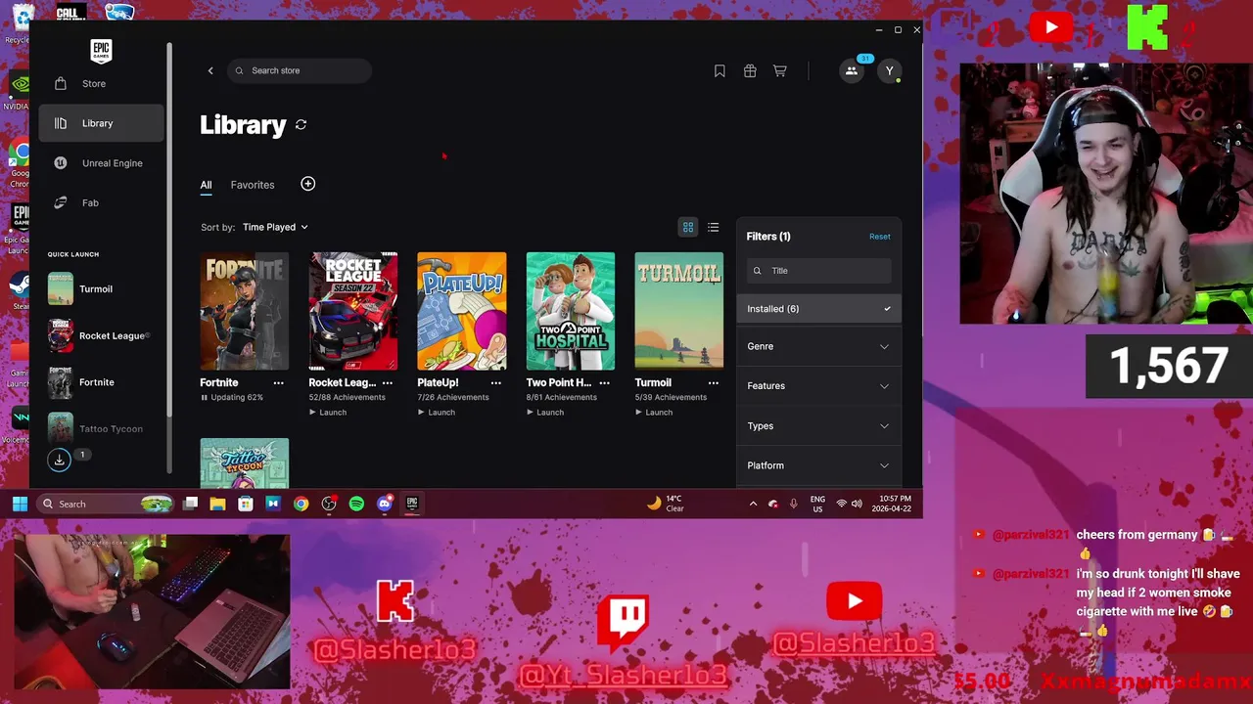Image resolution: width=1253 pixels, height=704 pixels.
Task: Open the Rocket League game cover
Action: point(353,311)
